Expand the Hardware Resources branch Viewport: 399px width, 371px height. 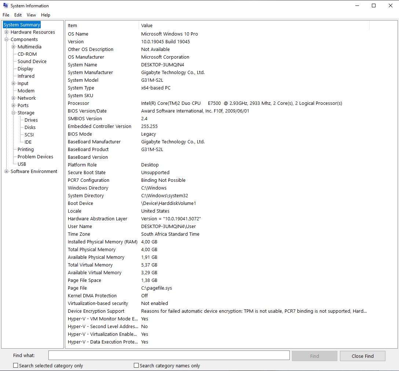click(6, 32)
